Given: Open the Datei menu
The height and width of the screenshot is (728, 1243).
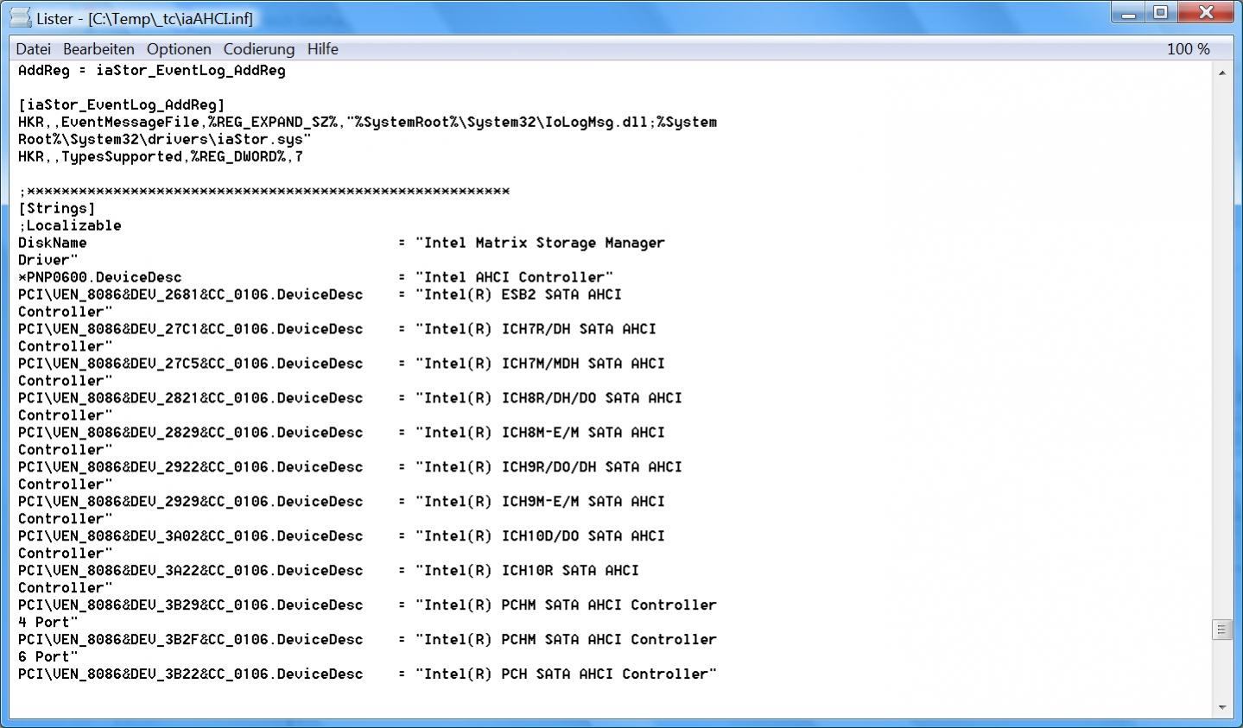Looking at the screenshot, I should [33, 49].
